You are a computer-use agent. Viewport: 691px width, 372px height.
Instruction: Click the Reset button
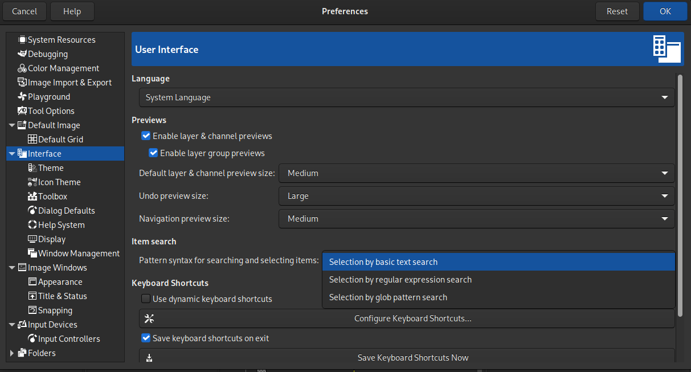617,11
